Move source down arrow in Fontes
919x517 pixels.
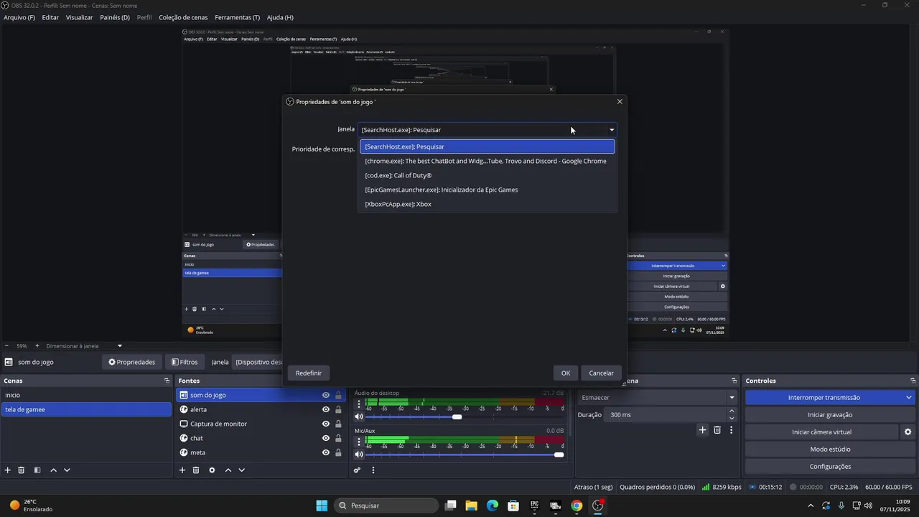tap(242, 470)
